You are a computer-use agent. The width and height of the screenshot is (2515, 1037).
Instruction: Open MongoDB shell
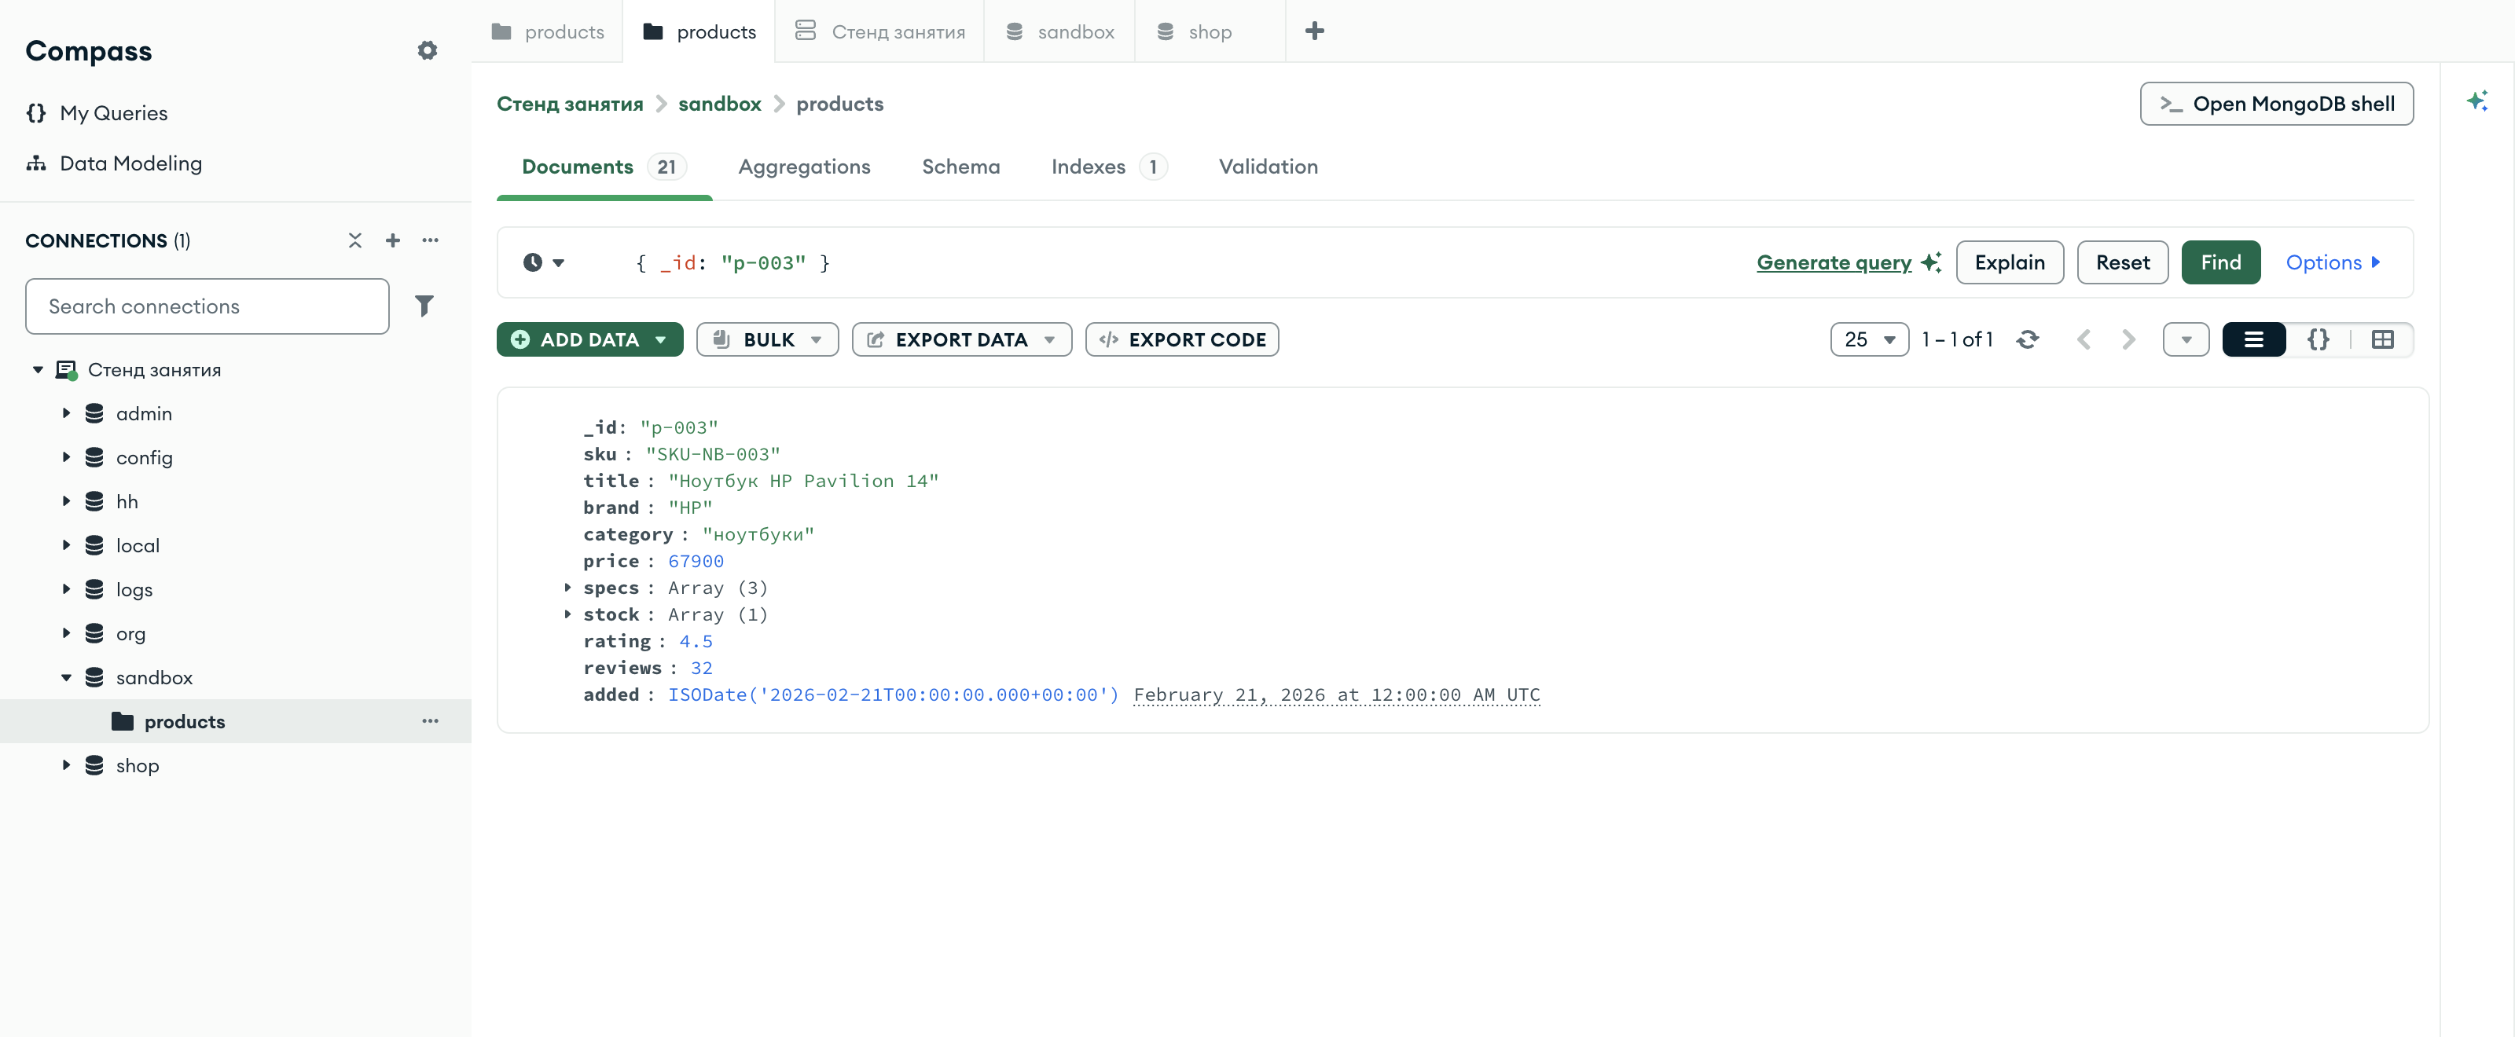tap(2277, 104)
